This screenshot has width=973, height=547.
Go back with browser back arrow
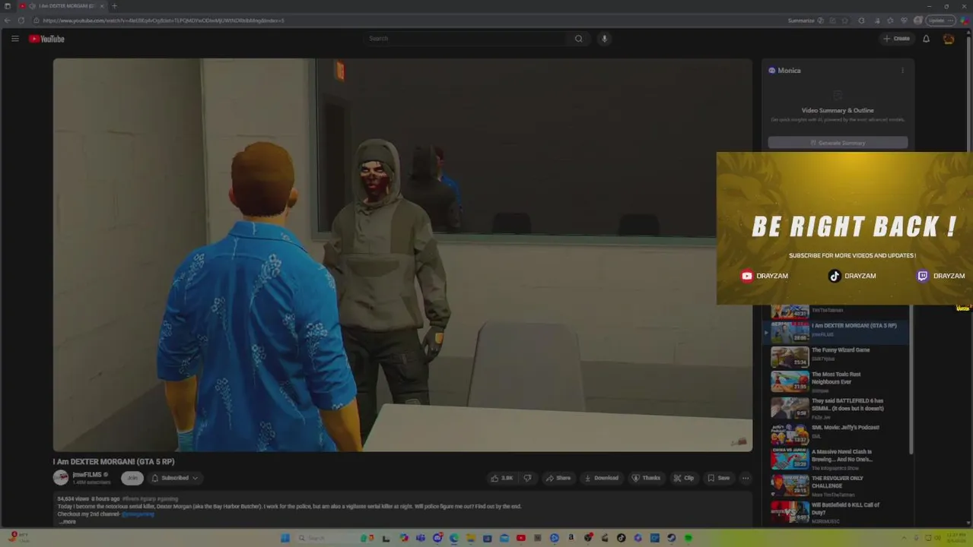pyautogui.click(x=8, y=21)
